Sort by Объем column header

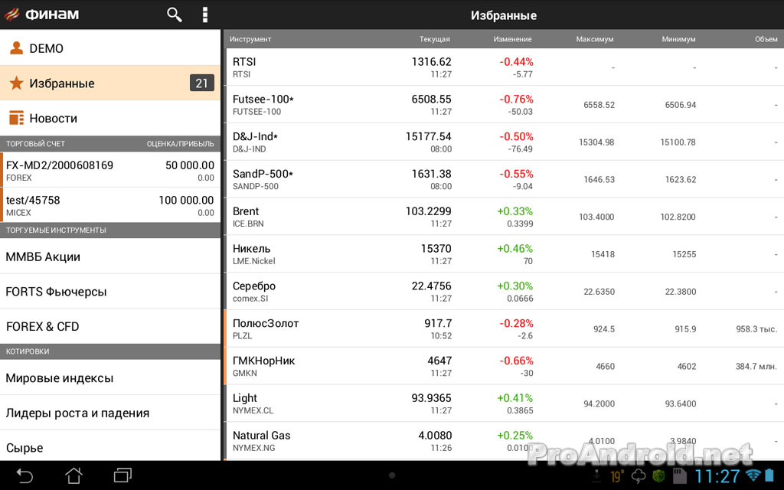766,39
